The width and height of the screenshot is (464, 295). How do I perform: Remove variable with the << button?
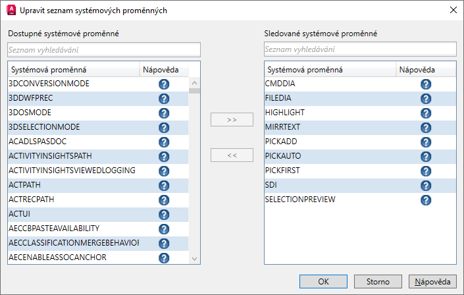click(232, 155)
